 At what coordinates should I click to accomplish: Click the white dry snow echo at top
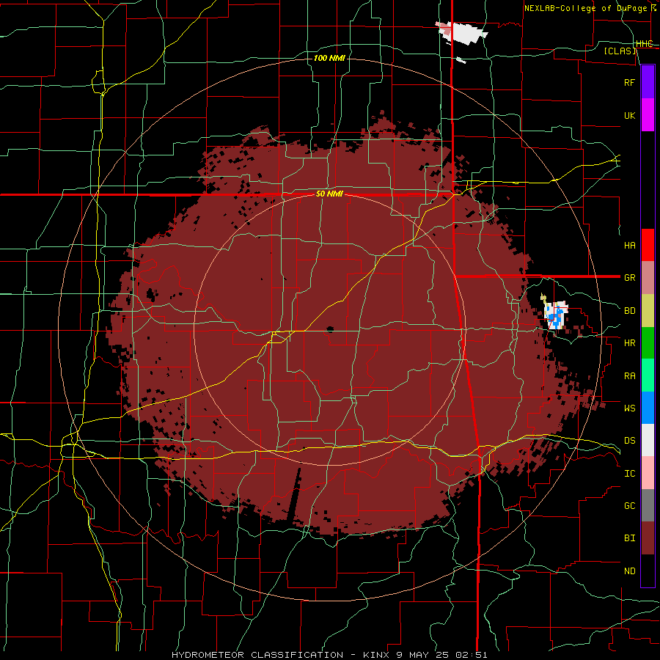pyautogui.click(x=468, y=33)
